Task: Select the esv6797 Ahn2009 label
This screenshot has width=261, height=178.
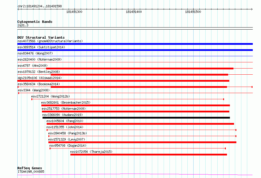Action: pyautogui.click(x=33, y=66)
